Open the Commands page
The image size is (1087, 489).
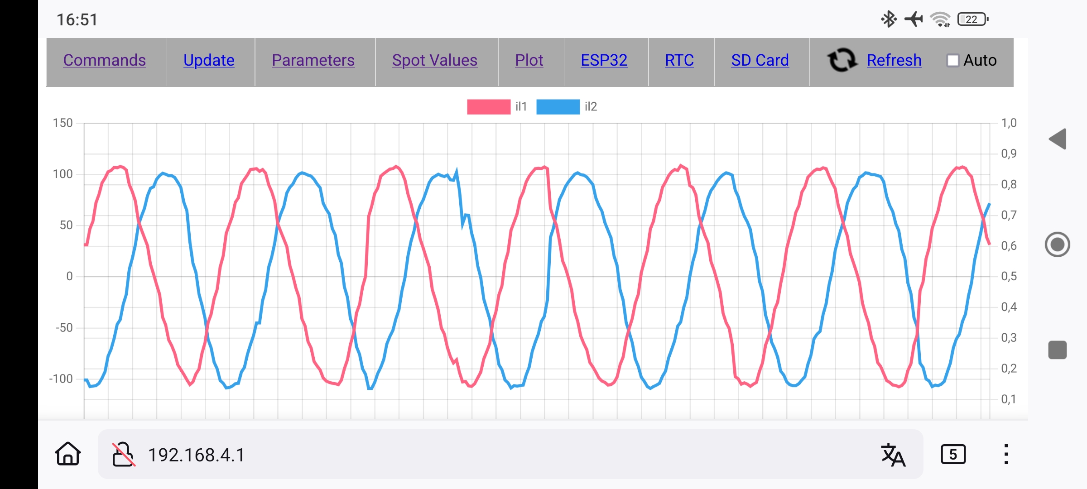click(x=105, y=60)
